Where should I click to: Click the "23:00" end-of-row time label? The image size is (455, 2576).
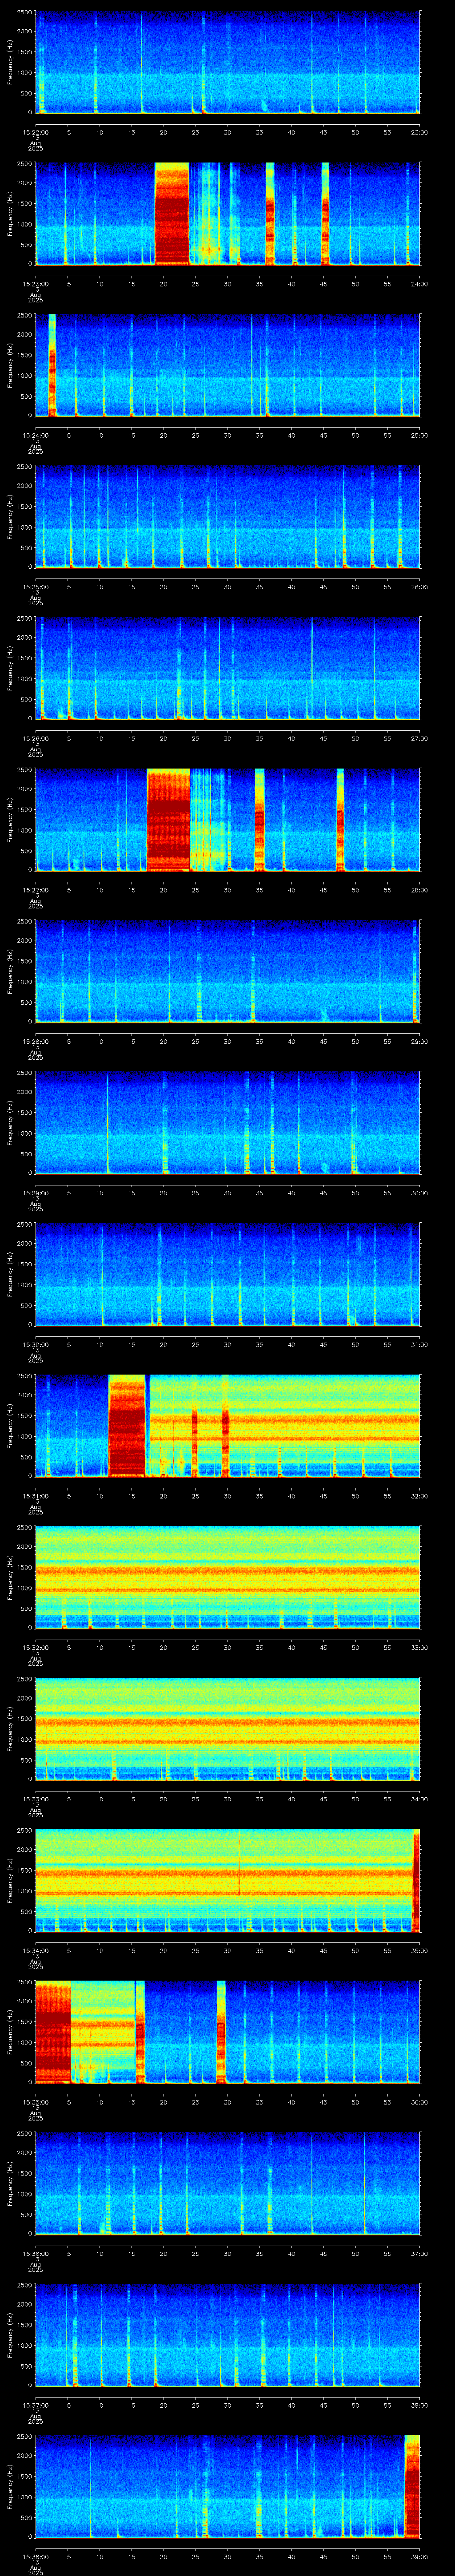pyautogui.click(x=419, y=132)
